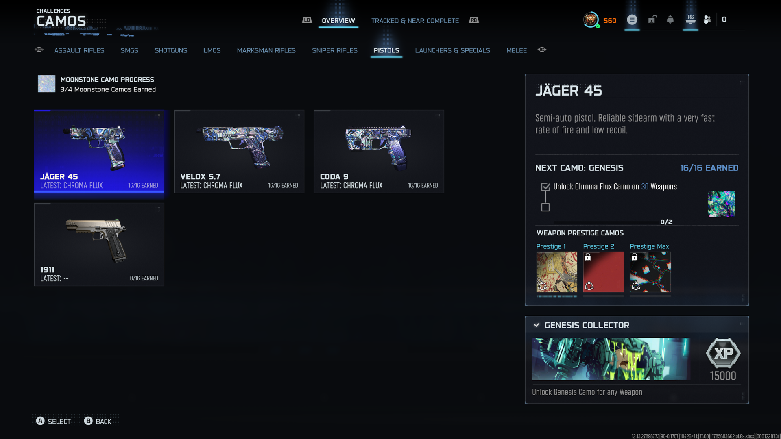Click the party count 0
The width and height of the screenshot is (781, 439).
(x=724, y=20)
